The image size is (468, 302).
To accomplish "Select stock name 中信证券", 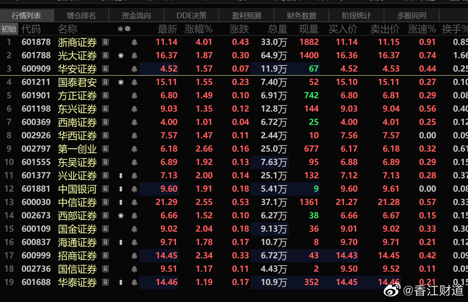I will [77, 203].
